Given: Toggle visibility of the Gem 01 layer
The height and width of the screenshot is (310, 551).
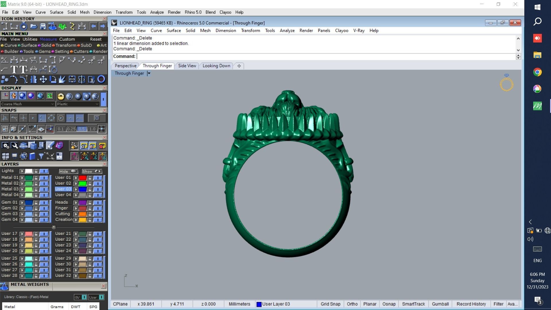Looking at the screenshot, I should pos(44,203).
